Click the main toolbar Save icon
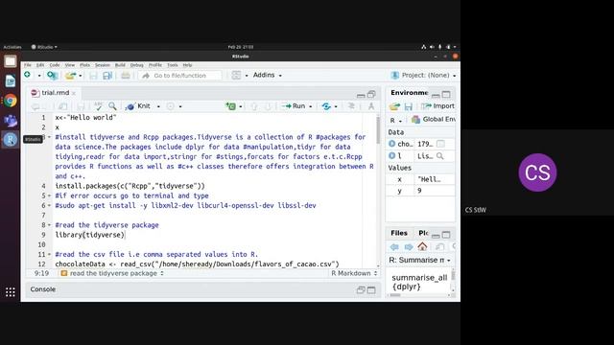 (93, 75)
